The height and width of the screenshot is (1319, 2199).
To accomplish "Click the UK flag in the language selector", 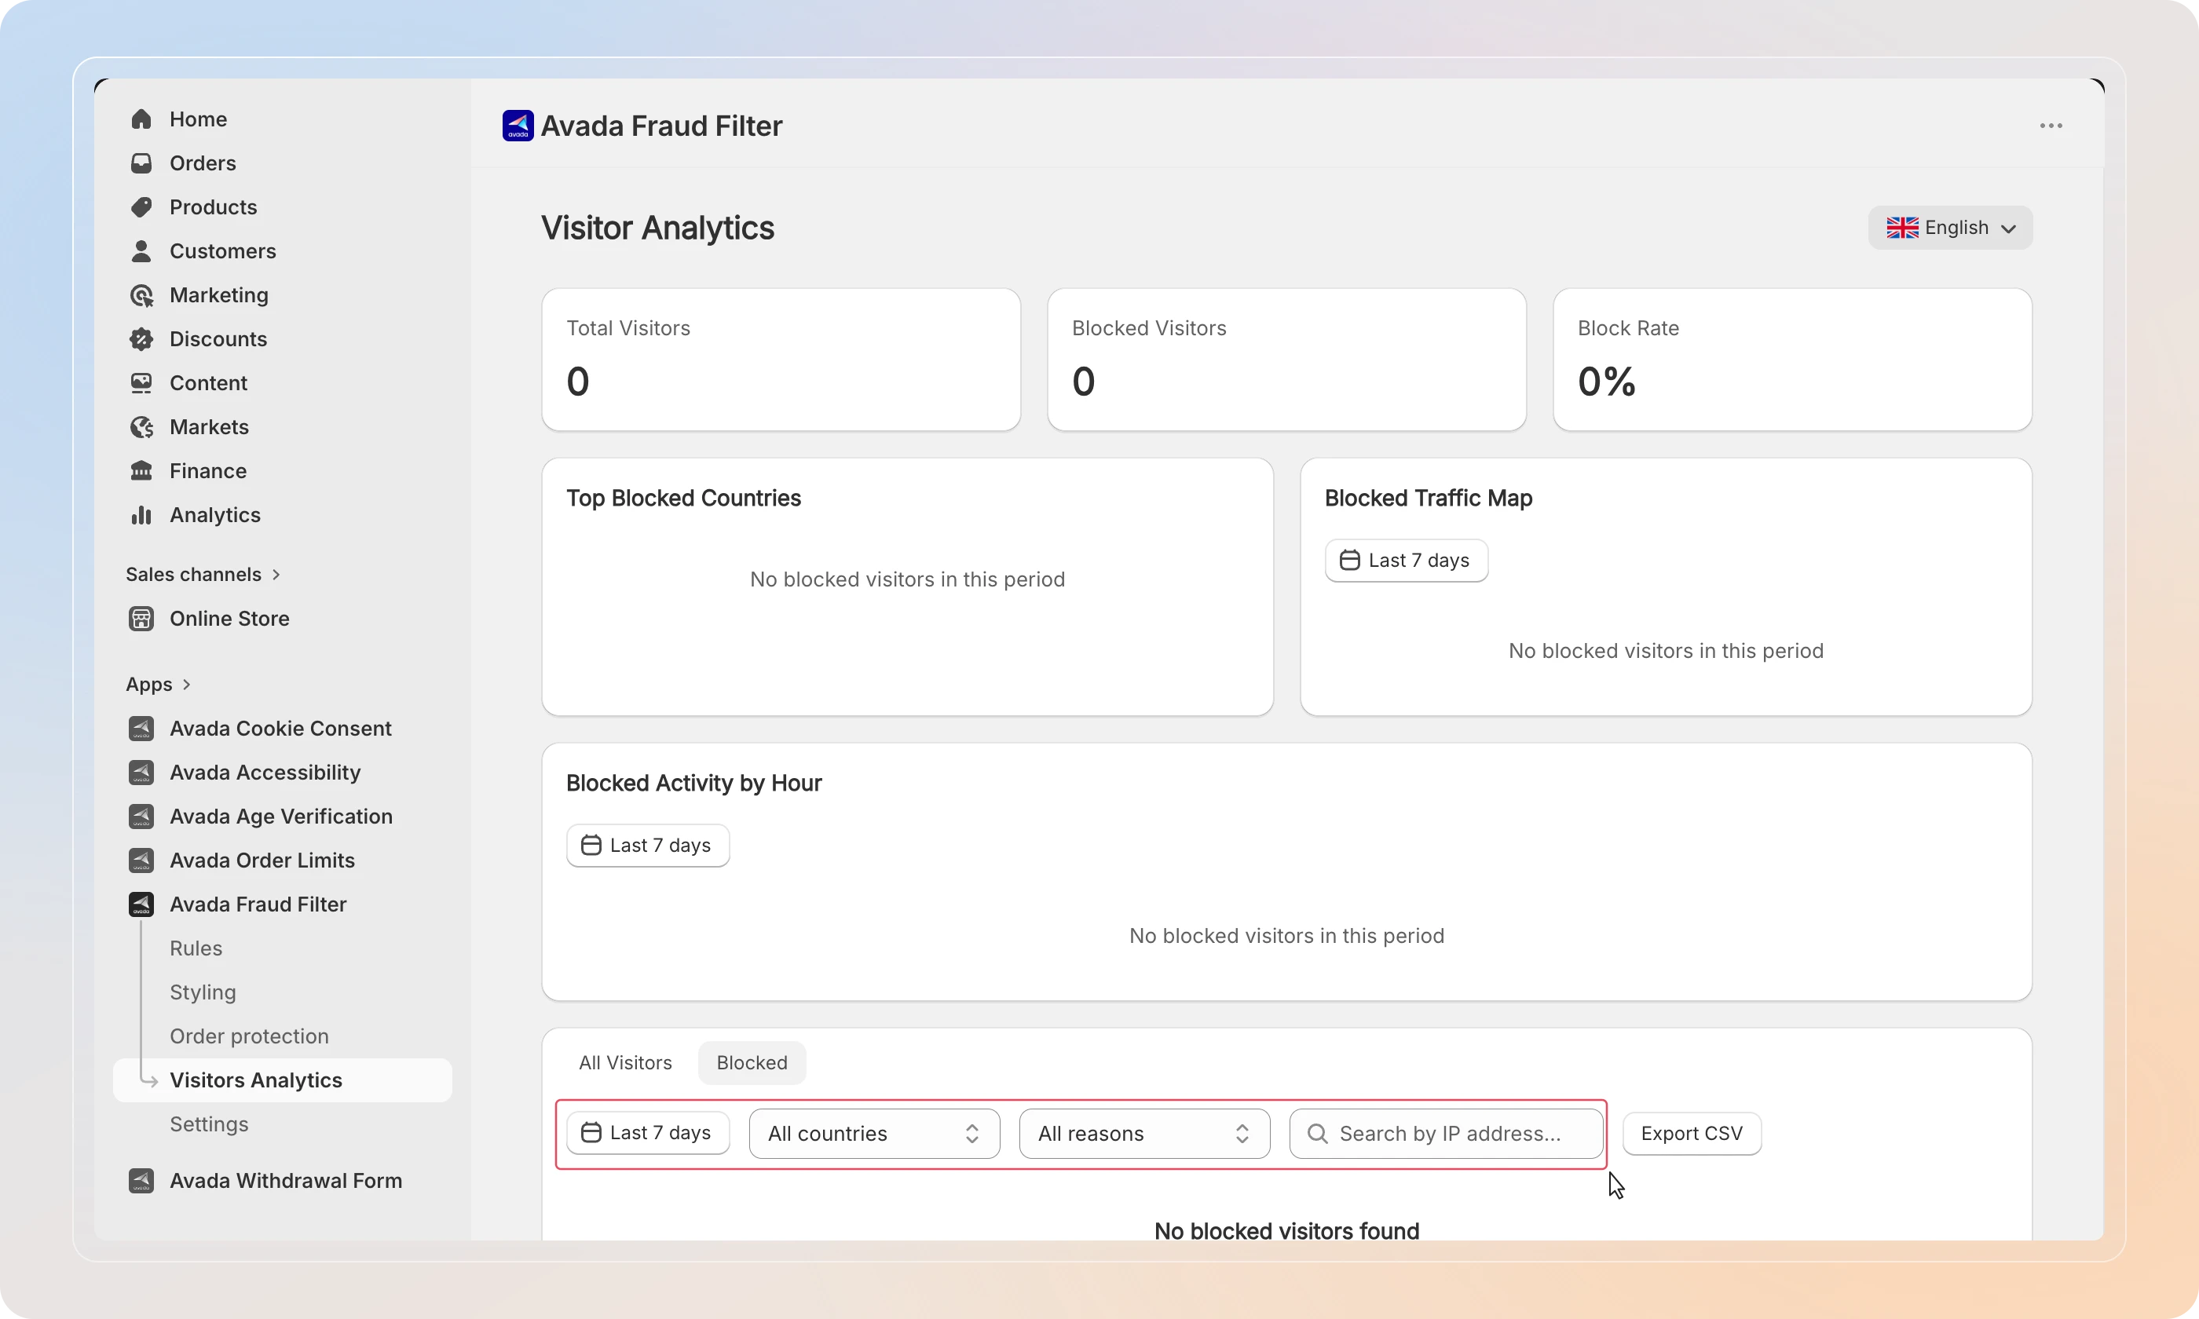I will tap(1902, 228).
